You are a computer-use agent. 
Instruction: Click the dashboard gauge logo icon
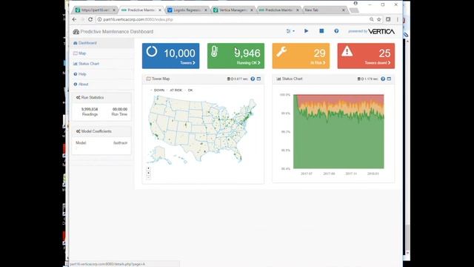[x=76, y=31]
